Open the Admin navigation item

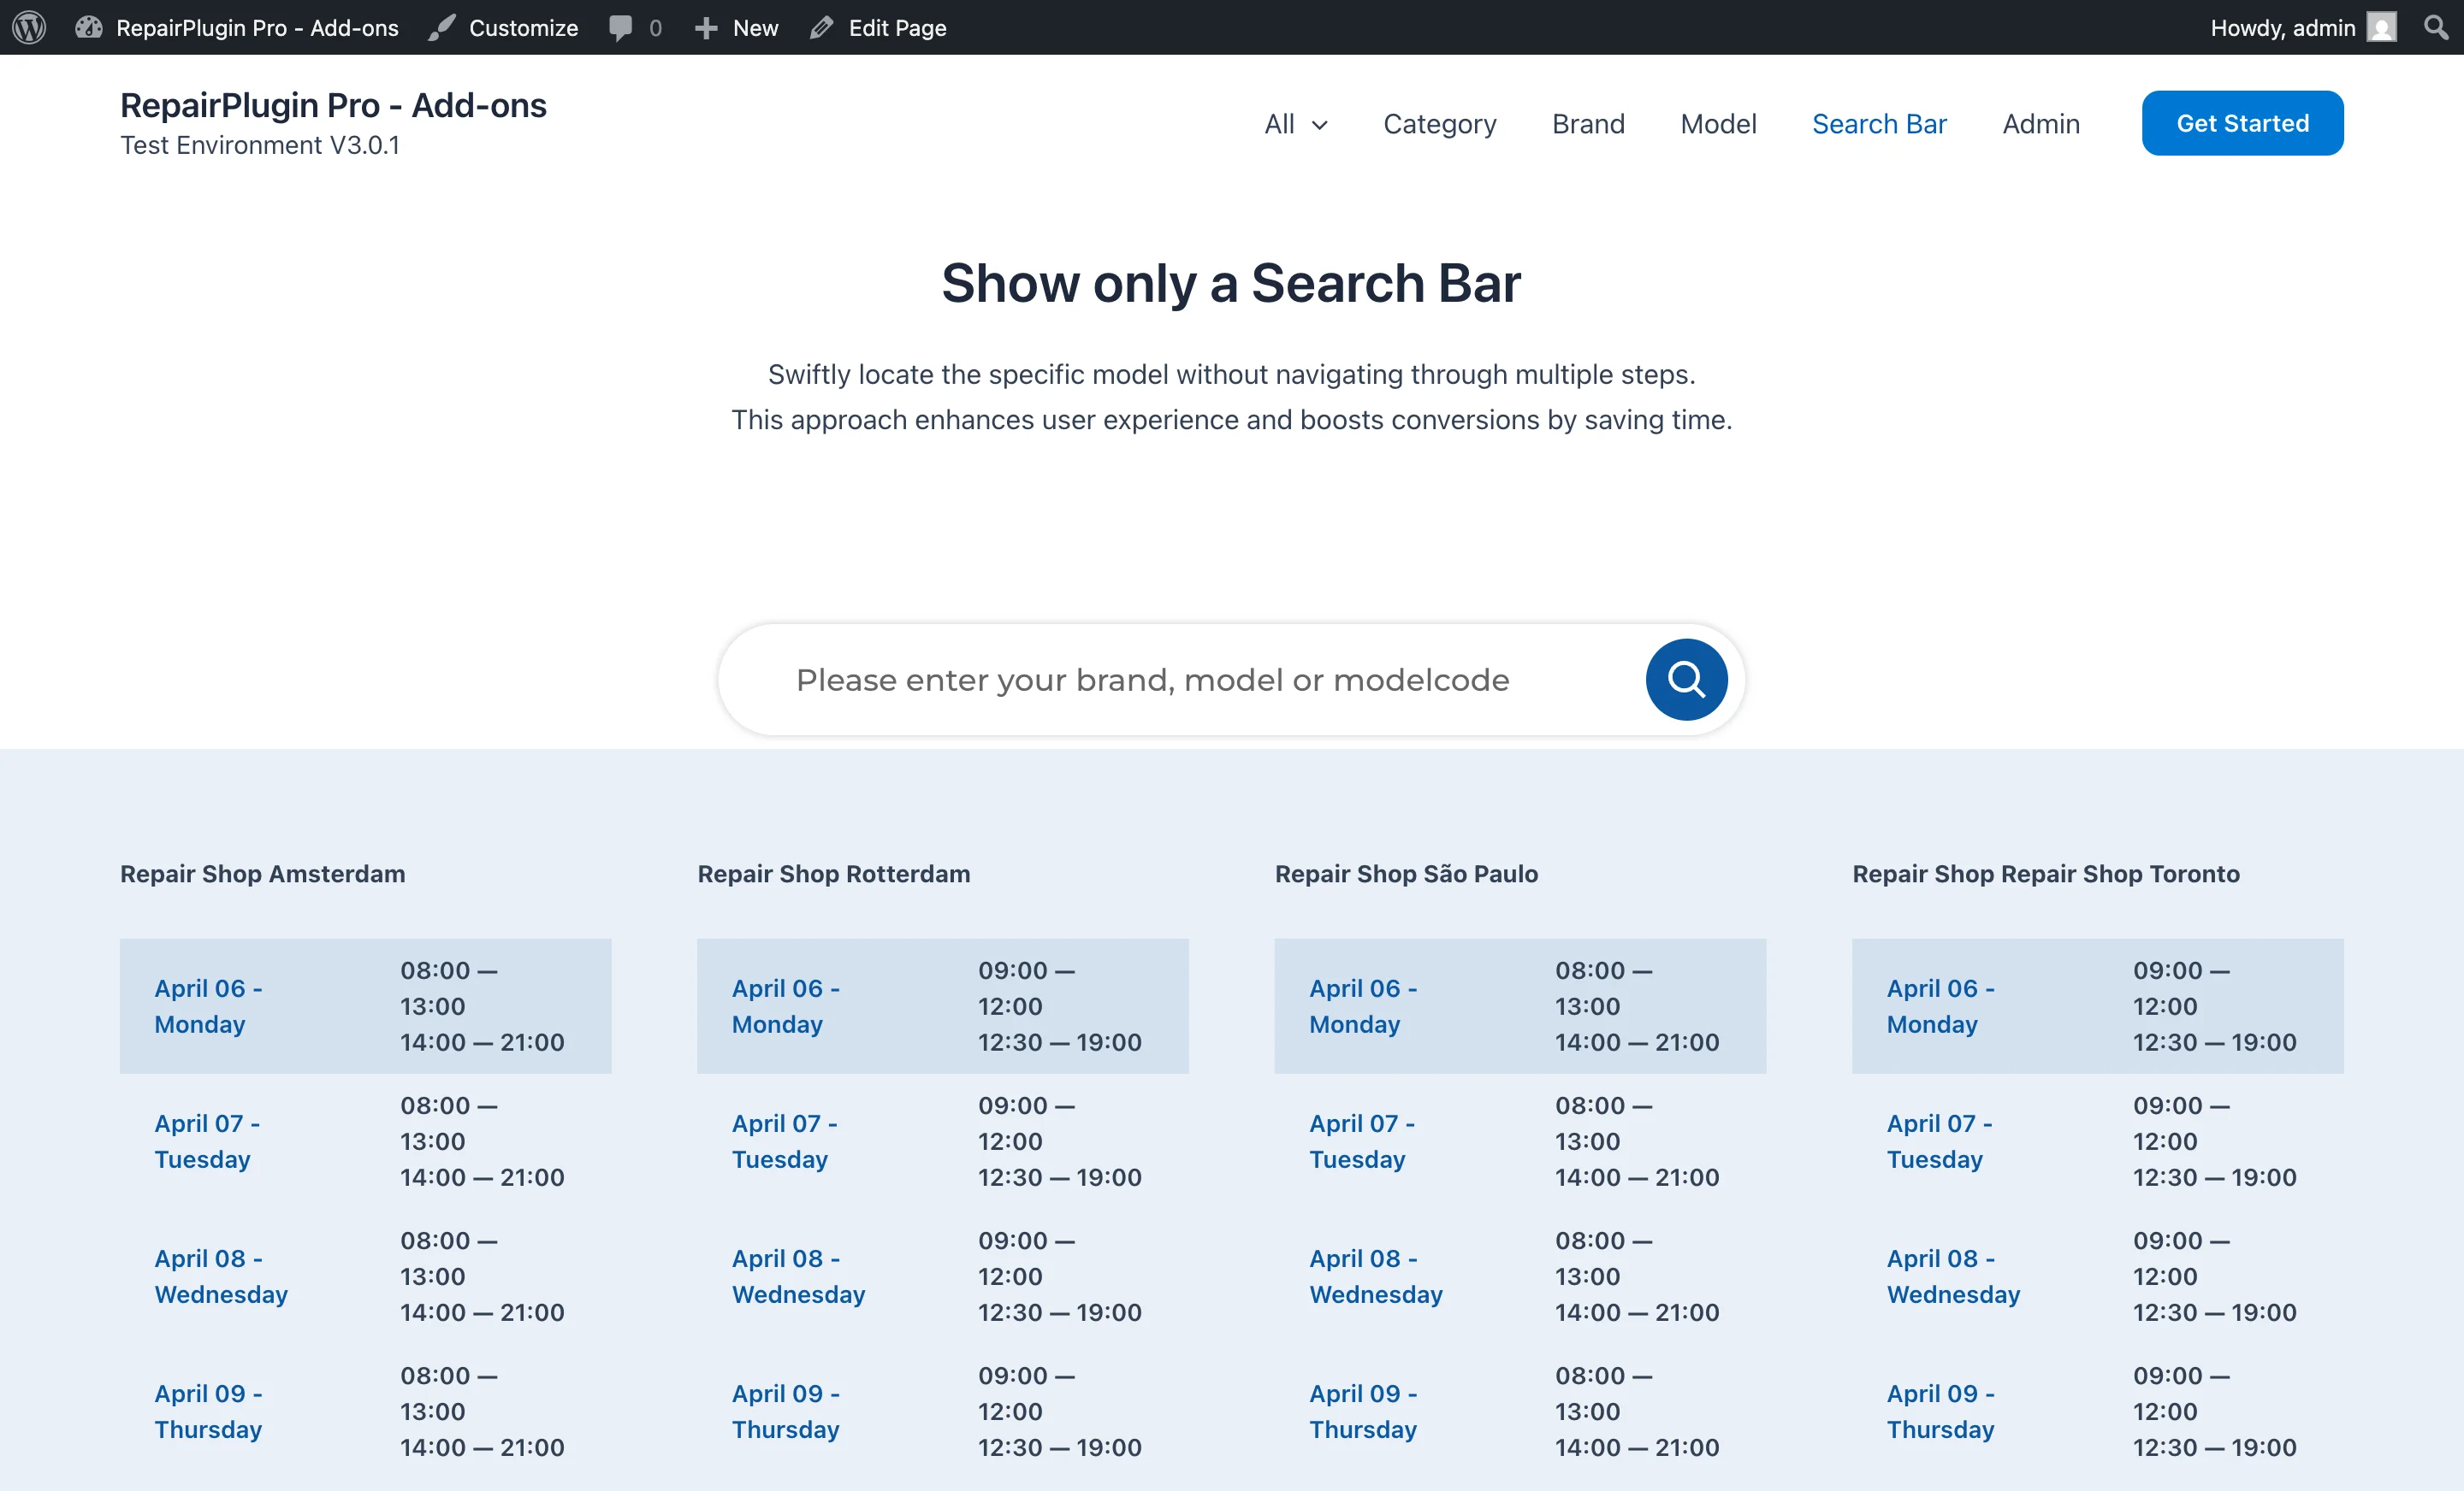[2041, 124]
